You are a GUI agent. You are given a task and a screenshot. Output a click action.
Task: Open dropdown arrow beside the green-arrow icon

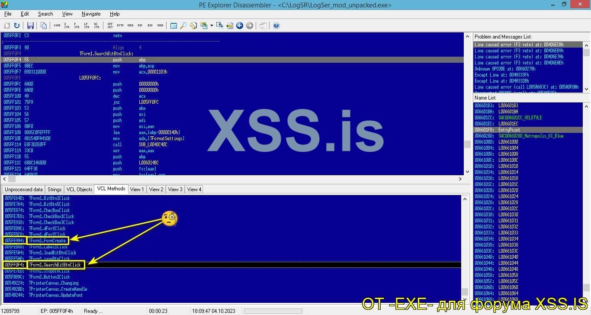click(x=212, y=26)
